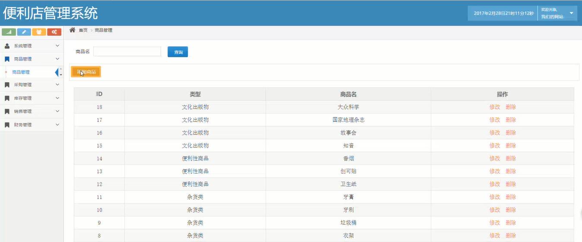Expand the 销售管理 chevron
This screenshot has width=582, height=242.
pyautogui.click(x=57, y=112)
